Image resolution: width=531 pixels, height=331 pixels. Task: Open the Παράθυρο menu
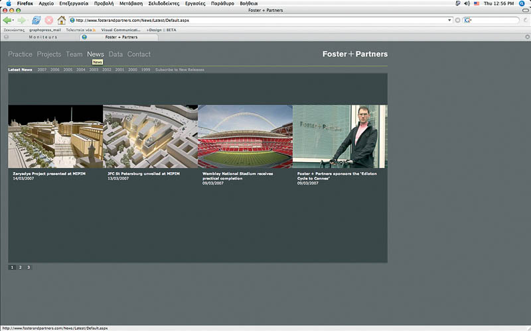click(222, 3)
